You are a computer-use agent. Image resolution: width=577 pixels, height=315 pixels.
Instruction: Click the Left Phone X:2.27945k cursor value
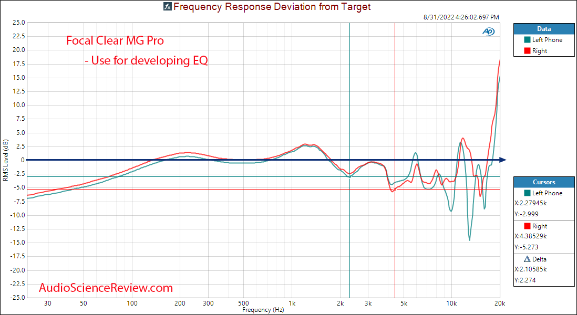click(x=530, y=203)
